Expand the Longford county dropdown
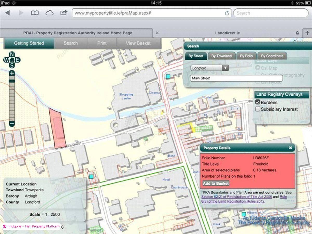This screenshot has width=312, height=234. point(225,68)
